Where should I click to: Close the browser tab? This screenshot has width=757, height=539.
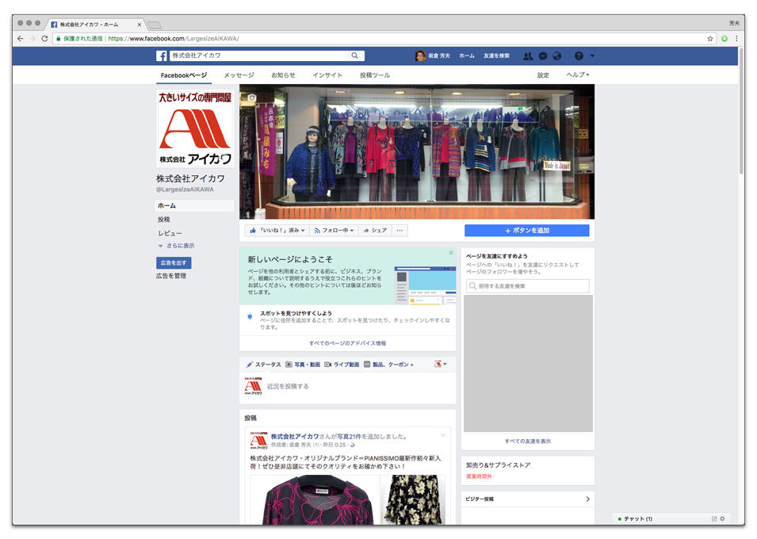tap(139, 25)
